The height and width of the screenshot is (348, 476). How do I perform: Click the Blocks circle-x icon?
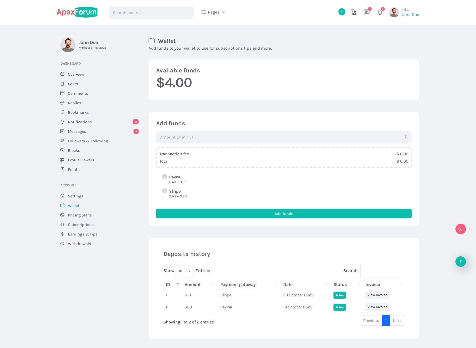(x=62, y=150)
